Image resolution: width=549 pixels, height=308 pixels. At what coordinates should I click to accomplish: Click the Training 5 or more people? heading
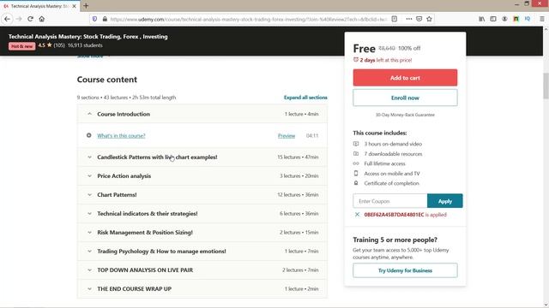395,240
